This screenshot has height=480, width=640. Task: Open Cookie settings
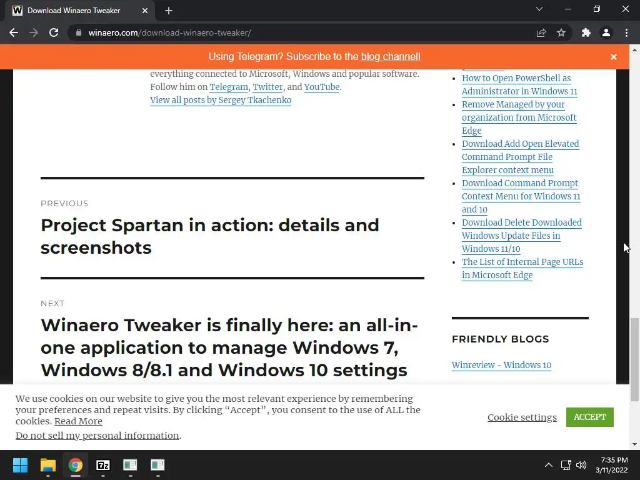(x=522, y=417)
